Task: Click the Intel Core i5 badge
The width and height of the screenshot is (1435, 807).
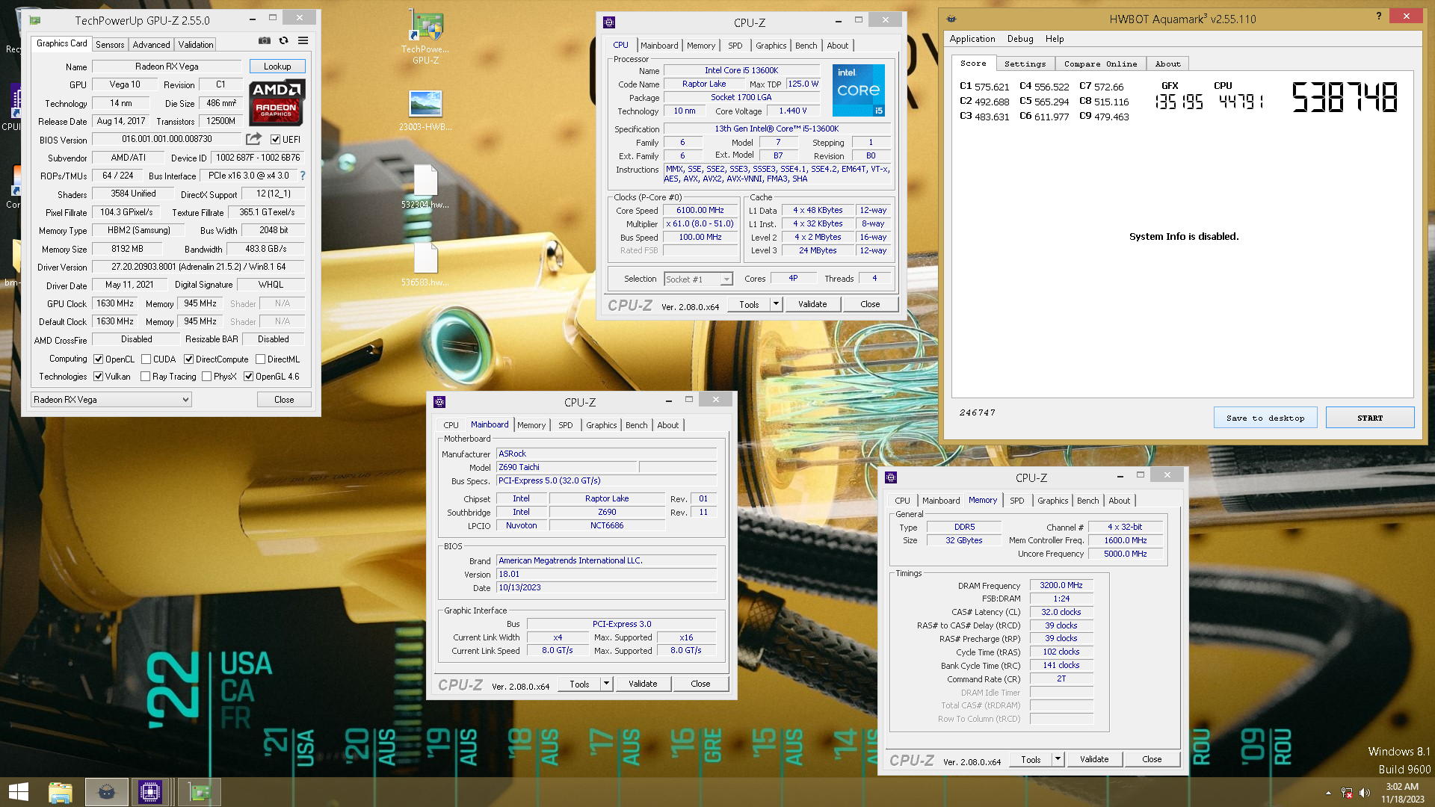Action: [859, 90]
